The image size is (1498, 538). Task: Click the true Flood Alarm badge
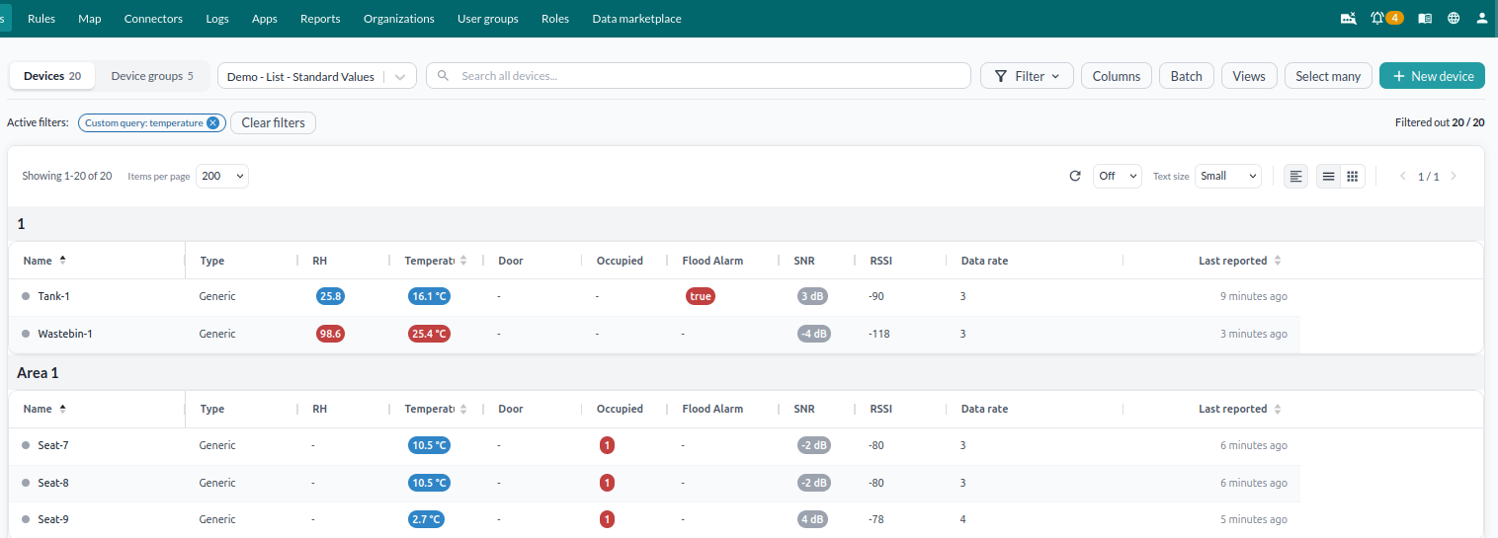701,296
